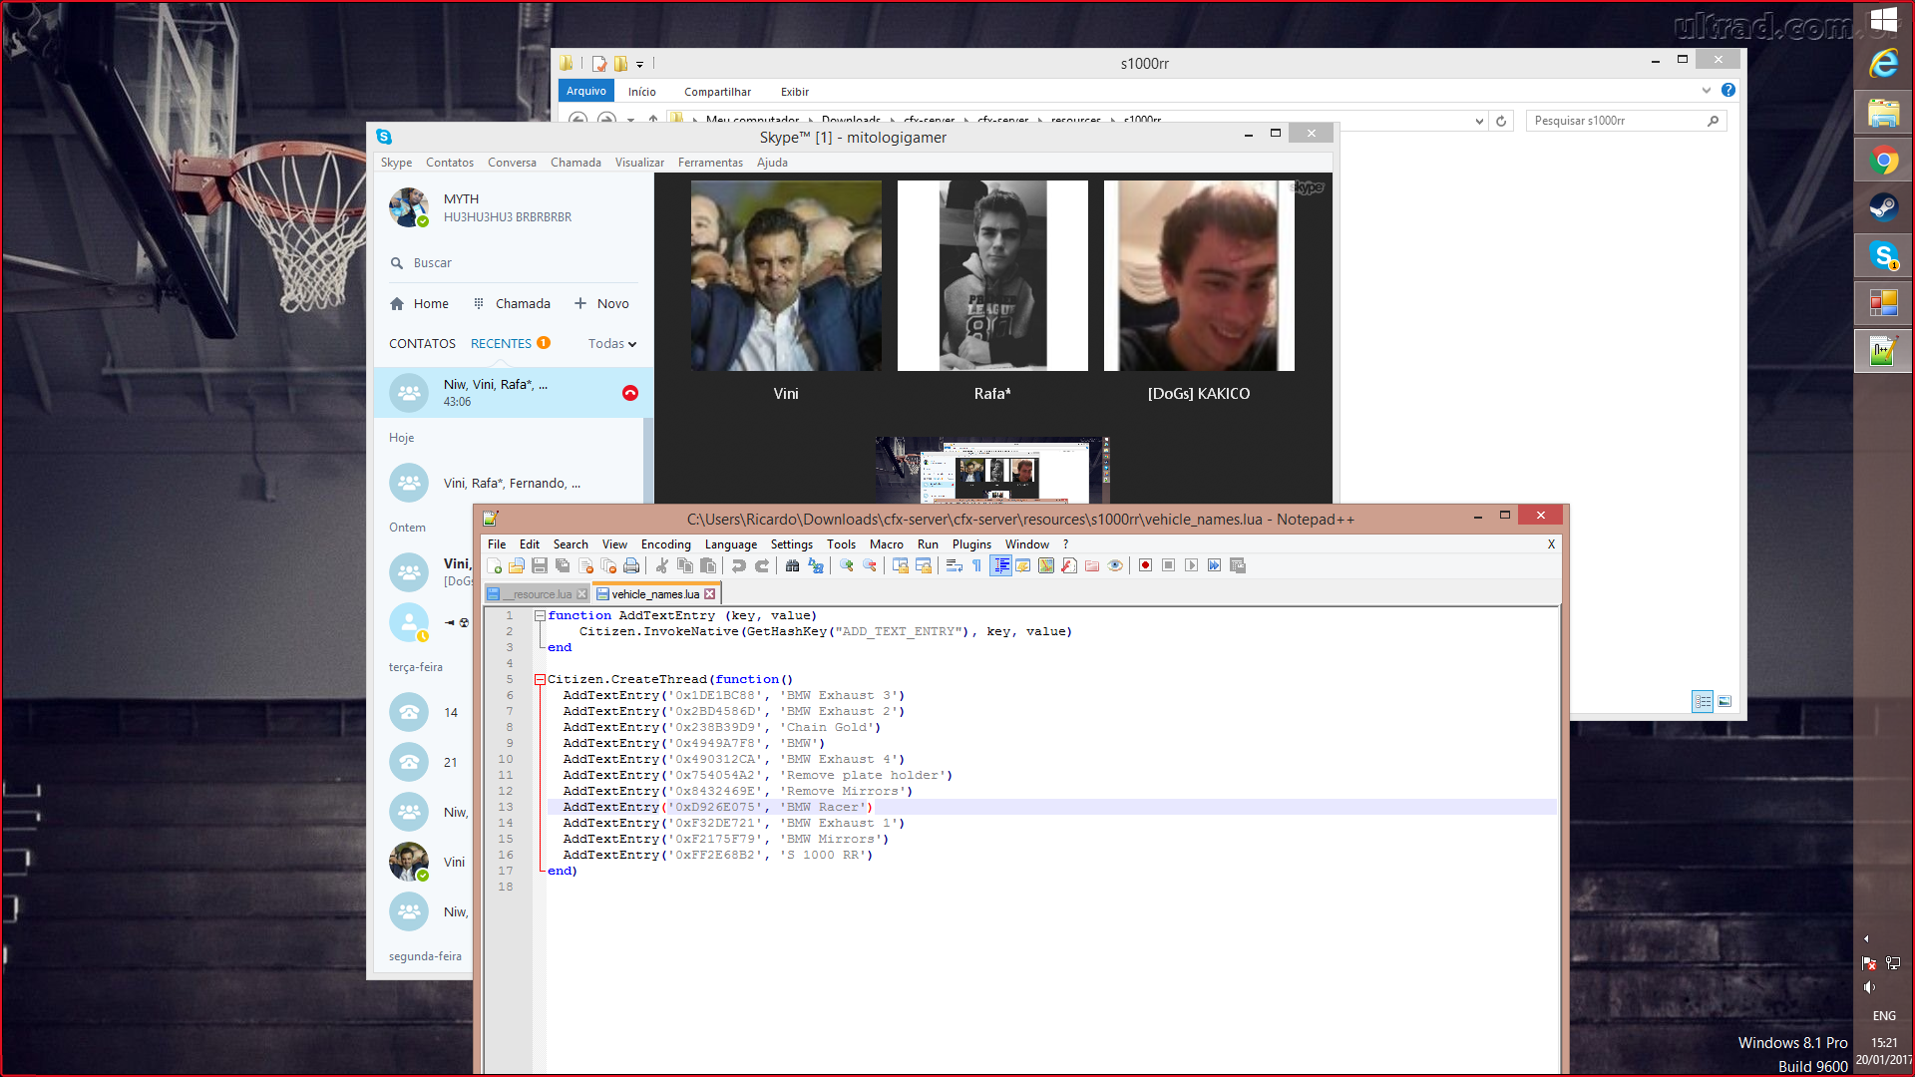This screenshot has width=1915, height=1077.
Task: Open the Encoding menu in Notepad++
Action: click(x=665, y=544)
